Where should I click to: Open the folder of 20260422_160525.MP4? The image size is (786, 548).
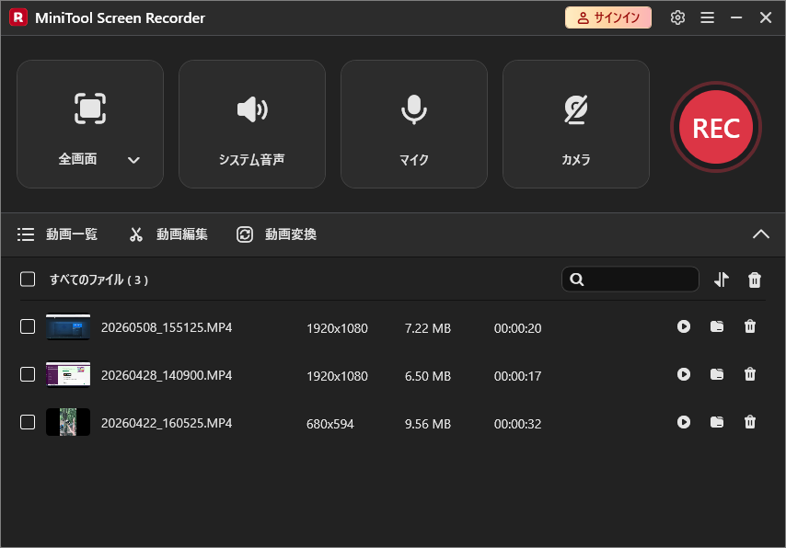(x=717, y=422)
